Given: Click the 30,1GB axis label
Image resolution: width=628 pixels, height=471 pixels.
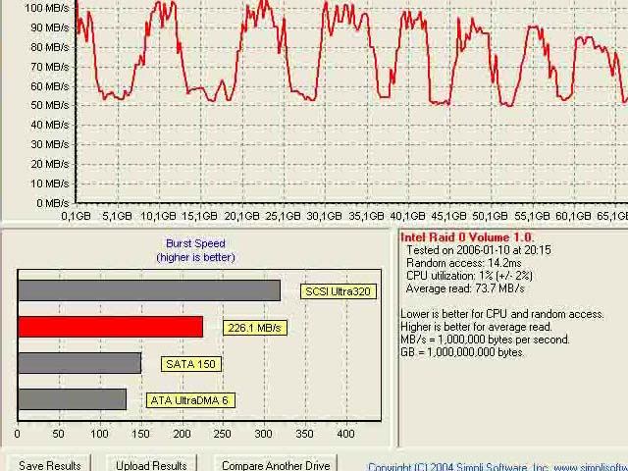Looking at the screenshot, I should 324,216.
